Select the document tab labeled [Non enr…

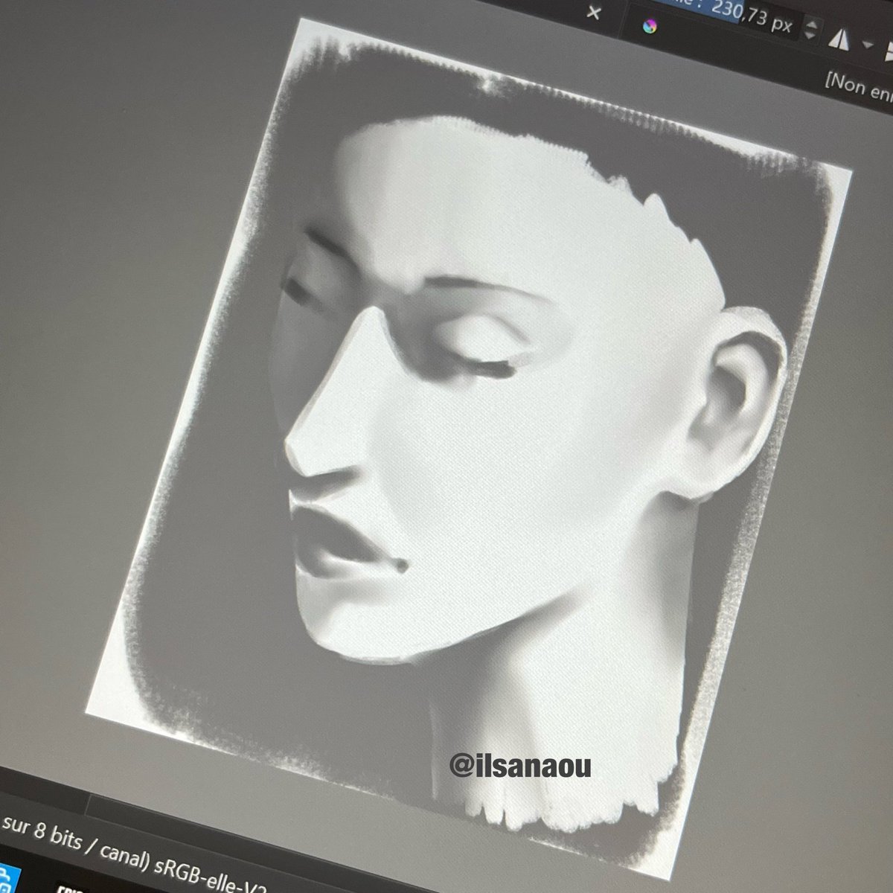click(x=859, y=86)
